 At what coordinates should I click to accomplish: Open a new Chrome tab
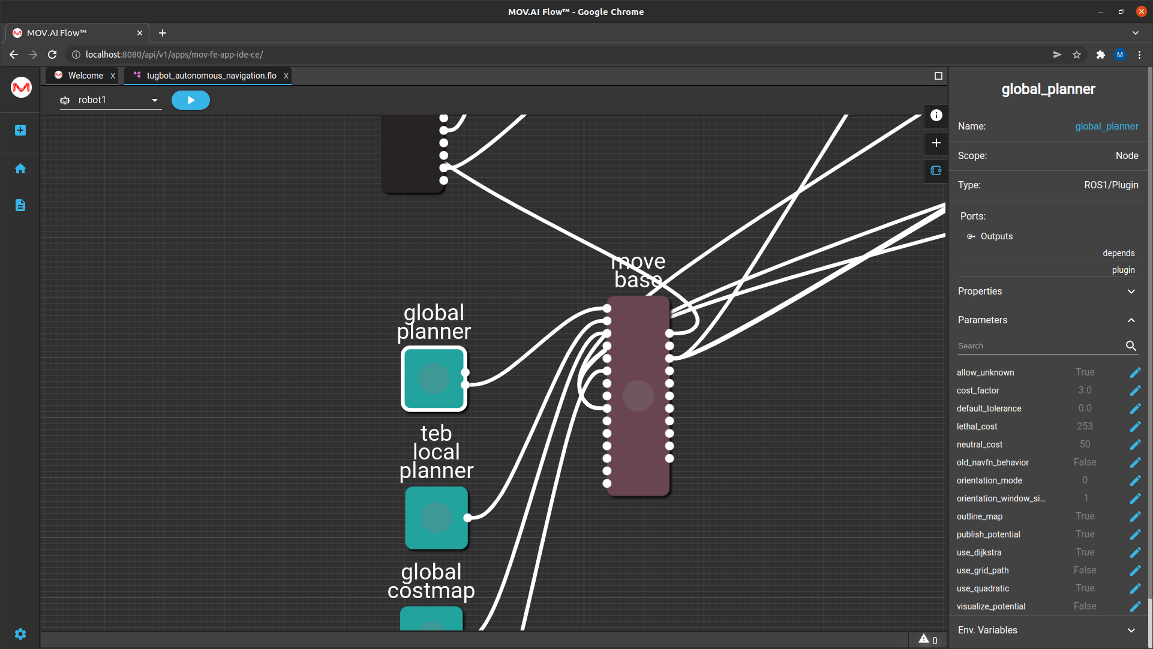(163, 33)
